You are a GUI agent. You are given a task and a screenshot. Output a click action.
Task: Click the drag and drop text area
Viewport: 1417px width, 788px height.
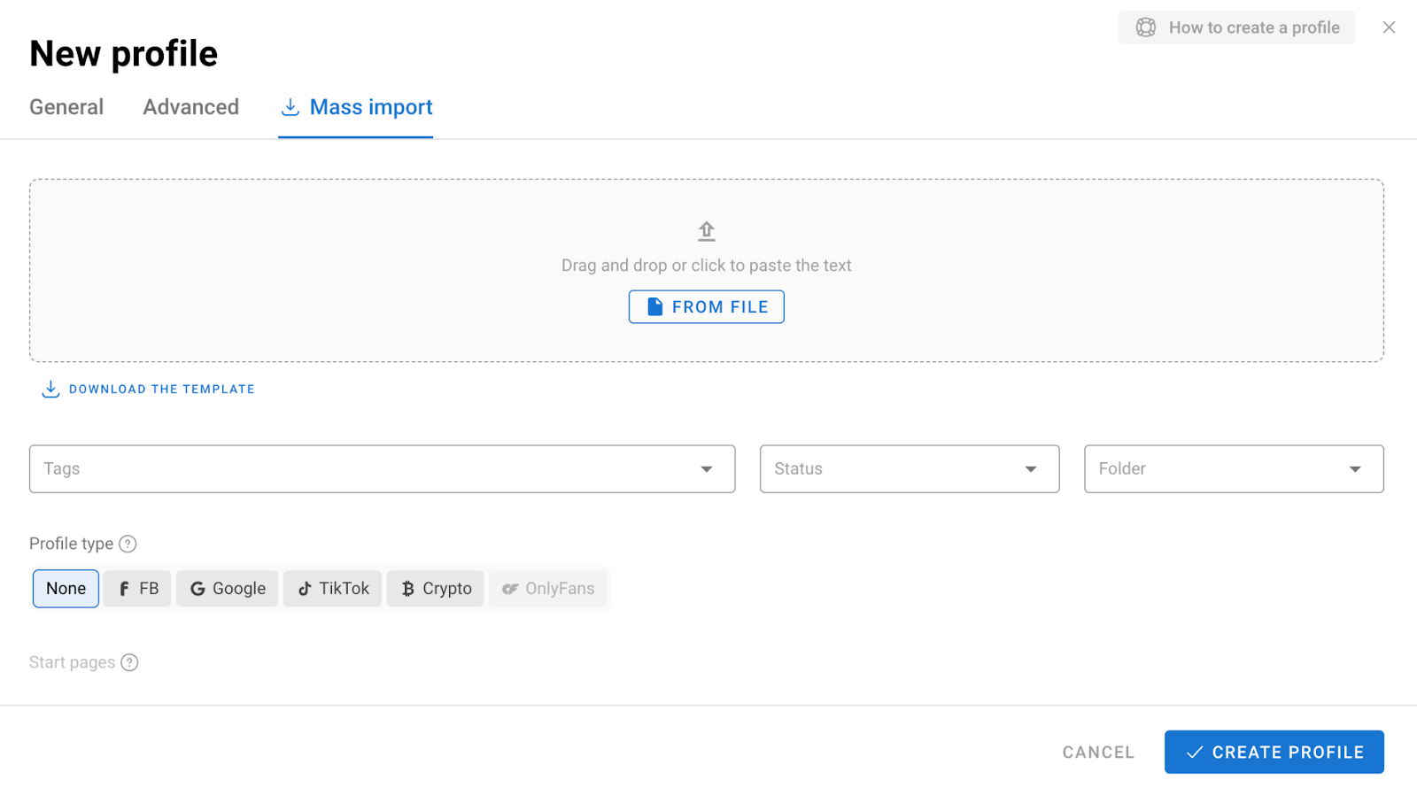(706, 266)
